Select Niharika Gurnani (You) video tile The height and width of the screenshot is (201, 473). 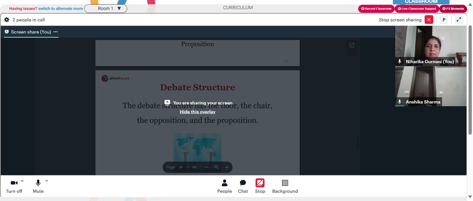[430, 46]
